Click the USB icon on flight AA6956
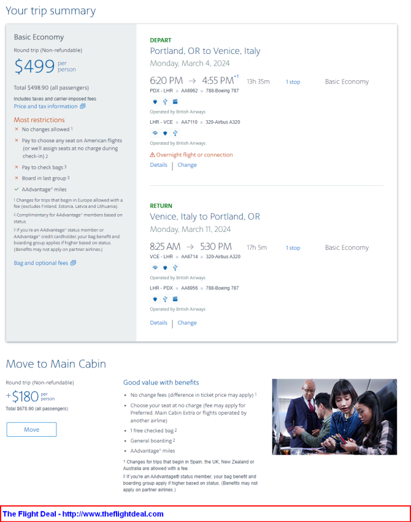The height and width of the screenshot is (522, 411). pyautogui.click(x=165, y=299)
